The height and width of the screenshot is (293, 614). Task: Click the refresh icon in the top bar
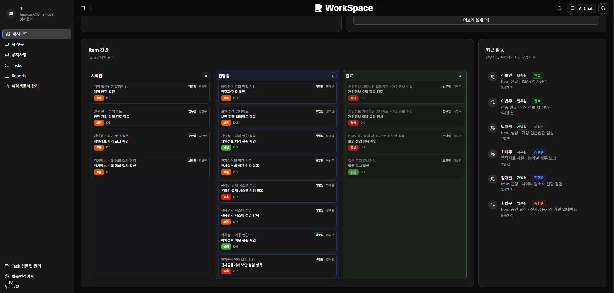click(559, 8)
